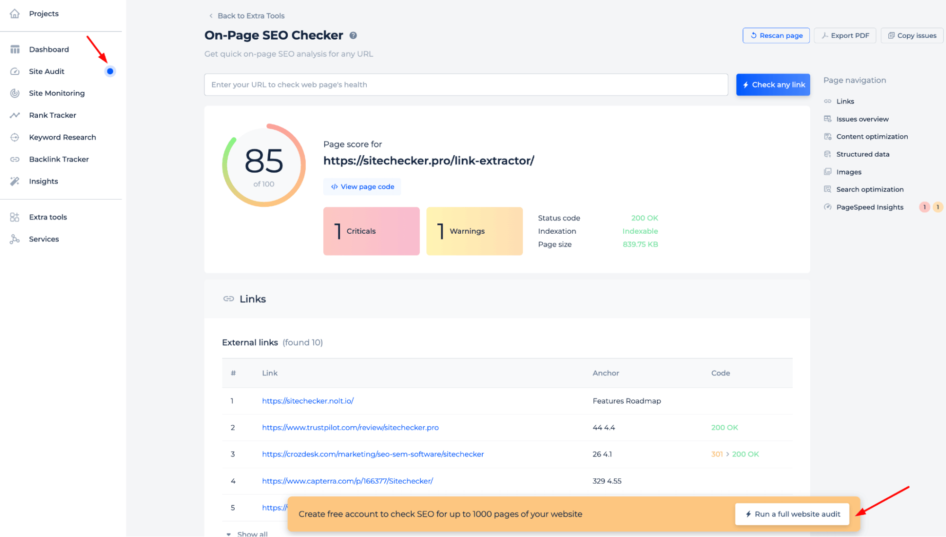Click the Content optimization icon in Page navigation
Viewport: 946px width, 537px height.
click(x=828, y=136)
